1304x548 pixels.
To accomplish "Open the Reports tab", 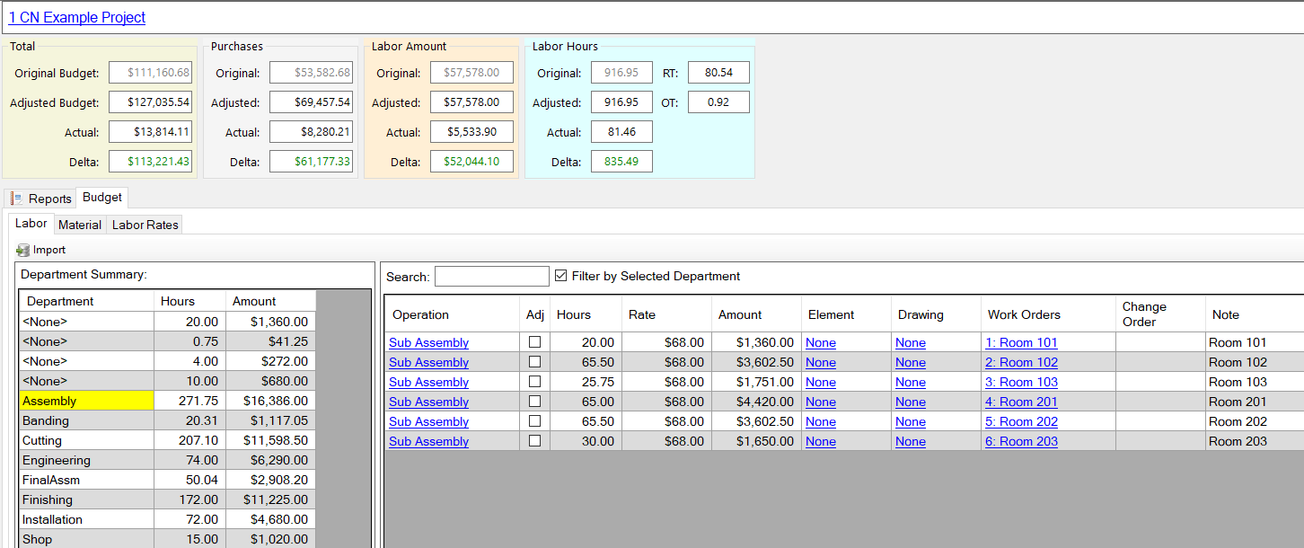I will (41, 199).
